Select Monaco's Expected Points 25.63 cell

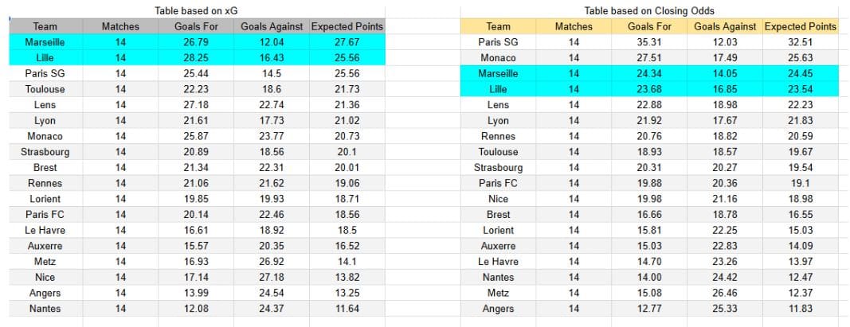[801, 58]
